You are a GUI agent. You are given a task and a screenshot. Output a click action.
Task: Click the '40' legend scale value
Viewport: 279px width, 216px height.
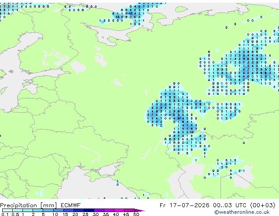pos(116,214)
